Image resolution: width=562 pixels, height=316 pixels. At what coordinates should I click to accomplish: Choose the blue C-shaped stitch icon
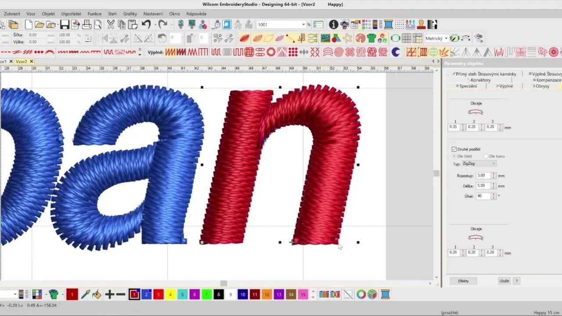pos(396,52)
